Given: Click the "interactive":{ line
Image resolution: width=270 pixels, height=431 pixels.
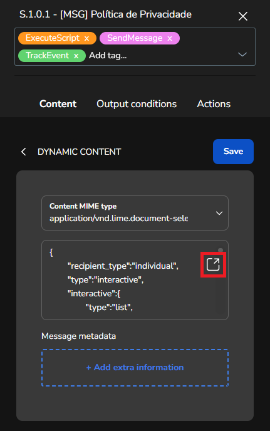Looking at the screenshot, I should pyautogui.click(x=94, y=293).
